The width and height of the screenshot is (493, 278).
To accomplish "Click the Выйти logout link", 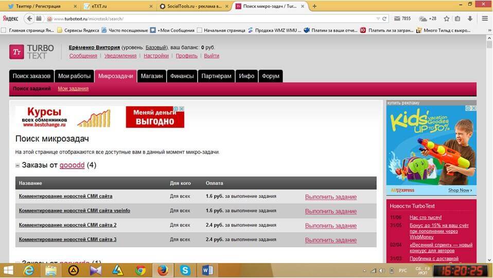I will click(212, 55).
